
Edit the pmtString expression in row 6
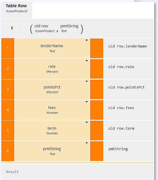tap(118, 149)
